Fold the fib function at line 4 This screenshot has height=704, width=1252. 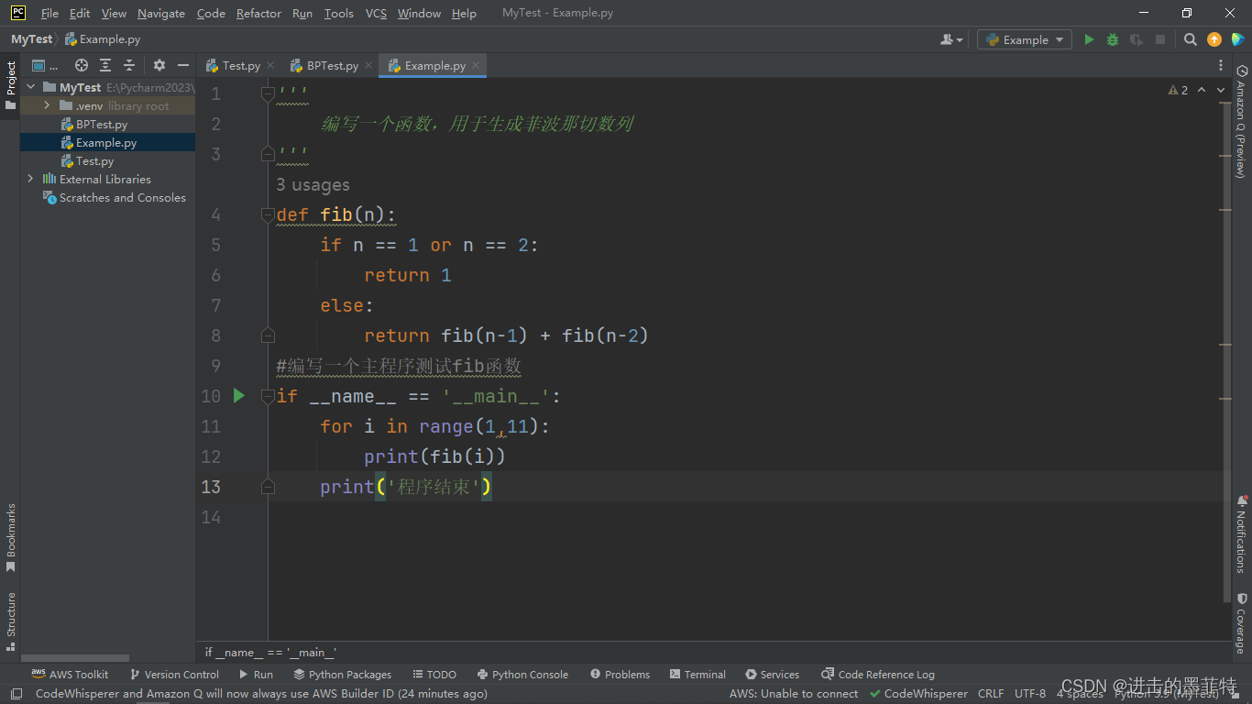pyautogui.click(x=268, y=214)
